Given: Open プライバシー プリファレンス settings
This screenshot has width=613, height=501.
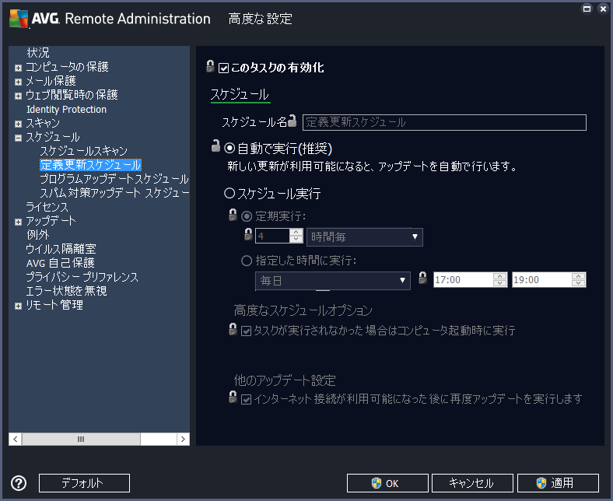Looking at the screenshot, I should pyautogui.click(x=82, y=277).
